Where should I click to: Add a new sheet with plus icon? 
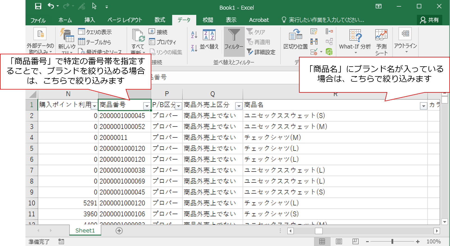pyautogui.click(x=119, y=231)
